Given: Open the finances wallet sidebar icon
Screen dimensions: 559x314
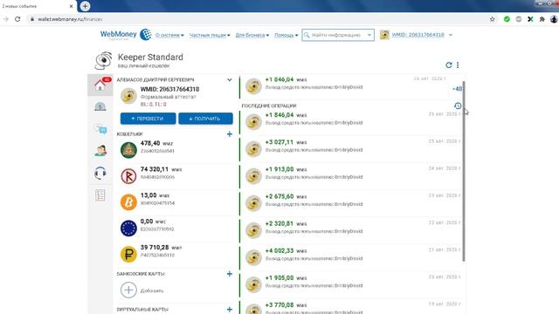Looking at the screenshot, I should tap(100, 106).
